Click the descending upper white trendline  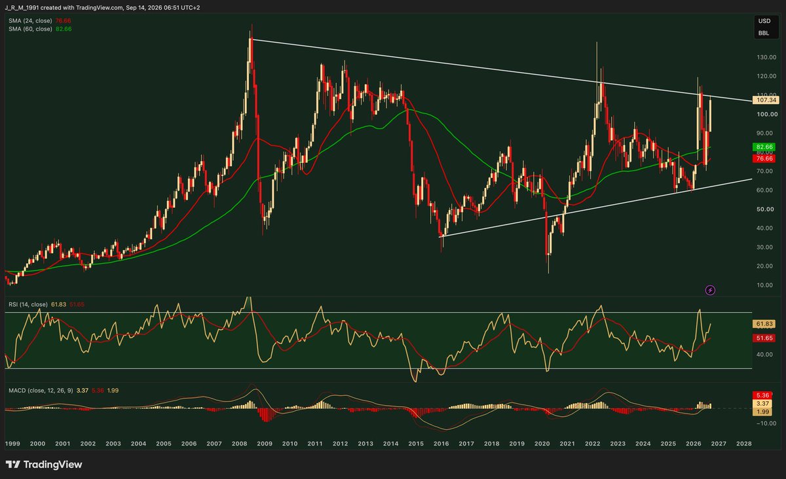tap(501, 71)
